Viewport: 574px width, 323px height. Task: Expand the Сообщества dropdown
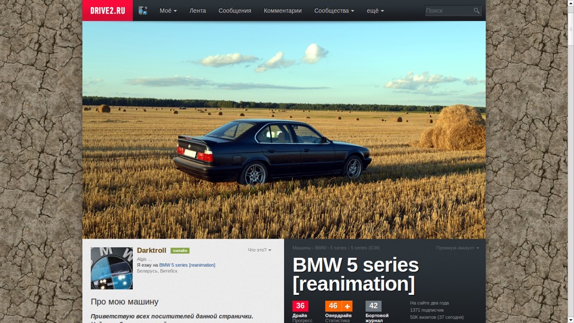334,11
